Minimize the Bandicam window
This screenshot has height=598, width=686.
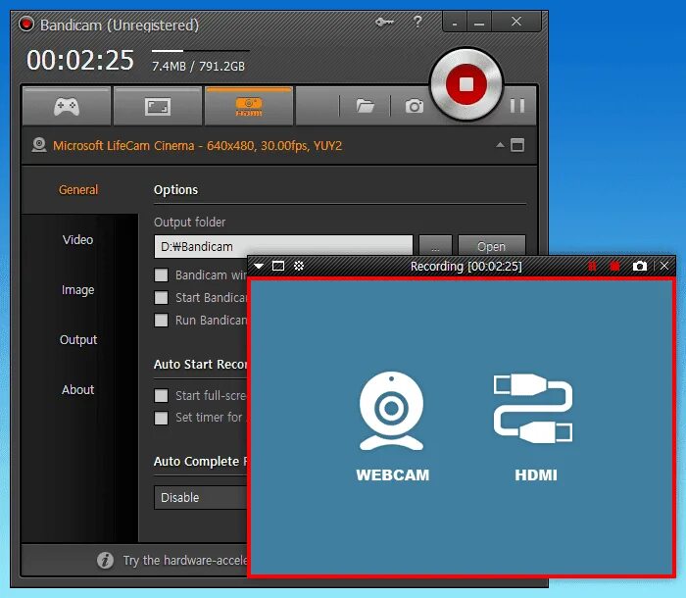coord(479,22)
